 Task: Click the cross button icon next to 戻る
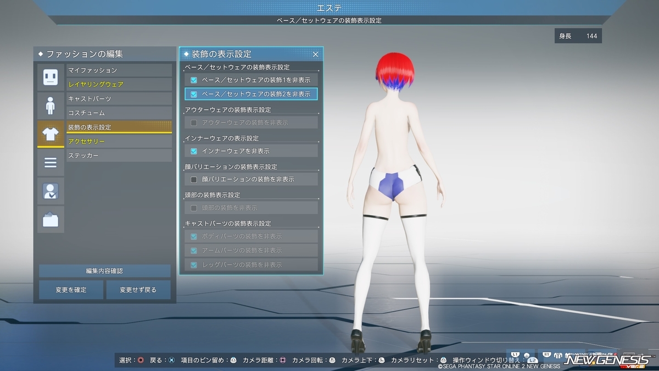pyautogui.click(x=171, y=360)
